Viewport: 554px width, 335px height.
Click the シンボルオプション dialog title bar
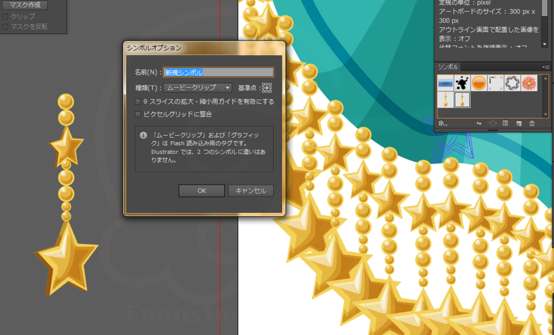pyautogui.click(x=204, y=48)
